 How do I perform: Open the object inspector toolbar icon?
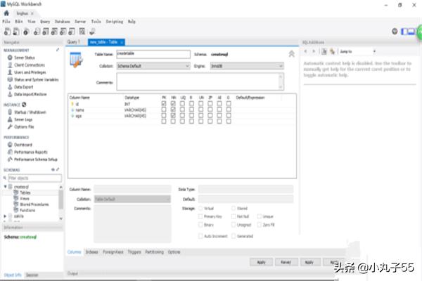(26, 32)
